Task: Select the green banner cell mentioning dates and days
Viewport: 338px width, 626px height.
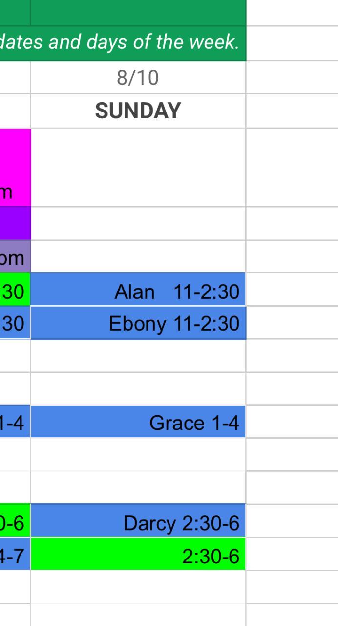Action: point(122,43)
